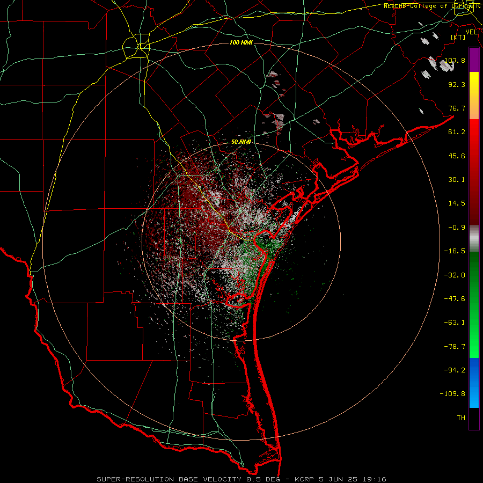Click the 30.1 velocity scale value

click(457, 180)
